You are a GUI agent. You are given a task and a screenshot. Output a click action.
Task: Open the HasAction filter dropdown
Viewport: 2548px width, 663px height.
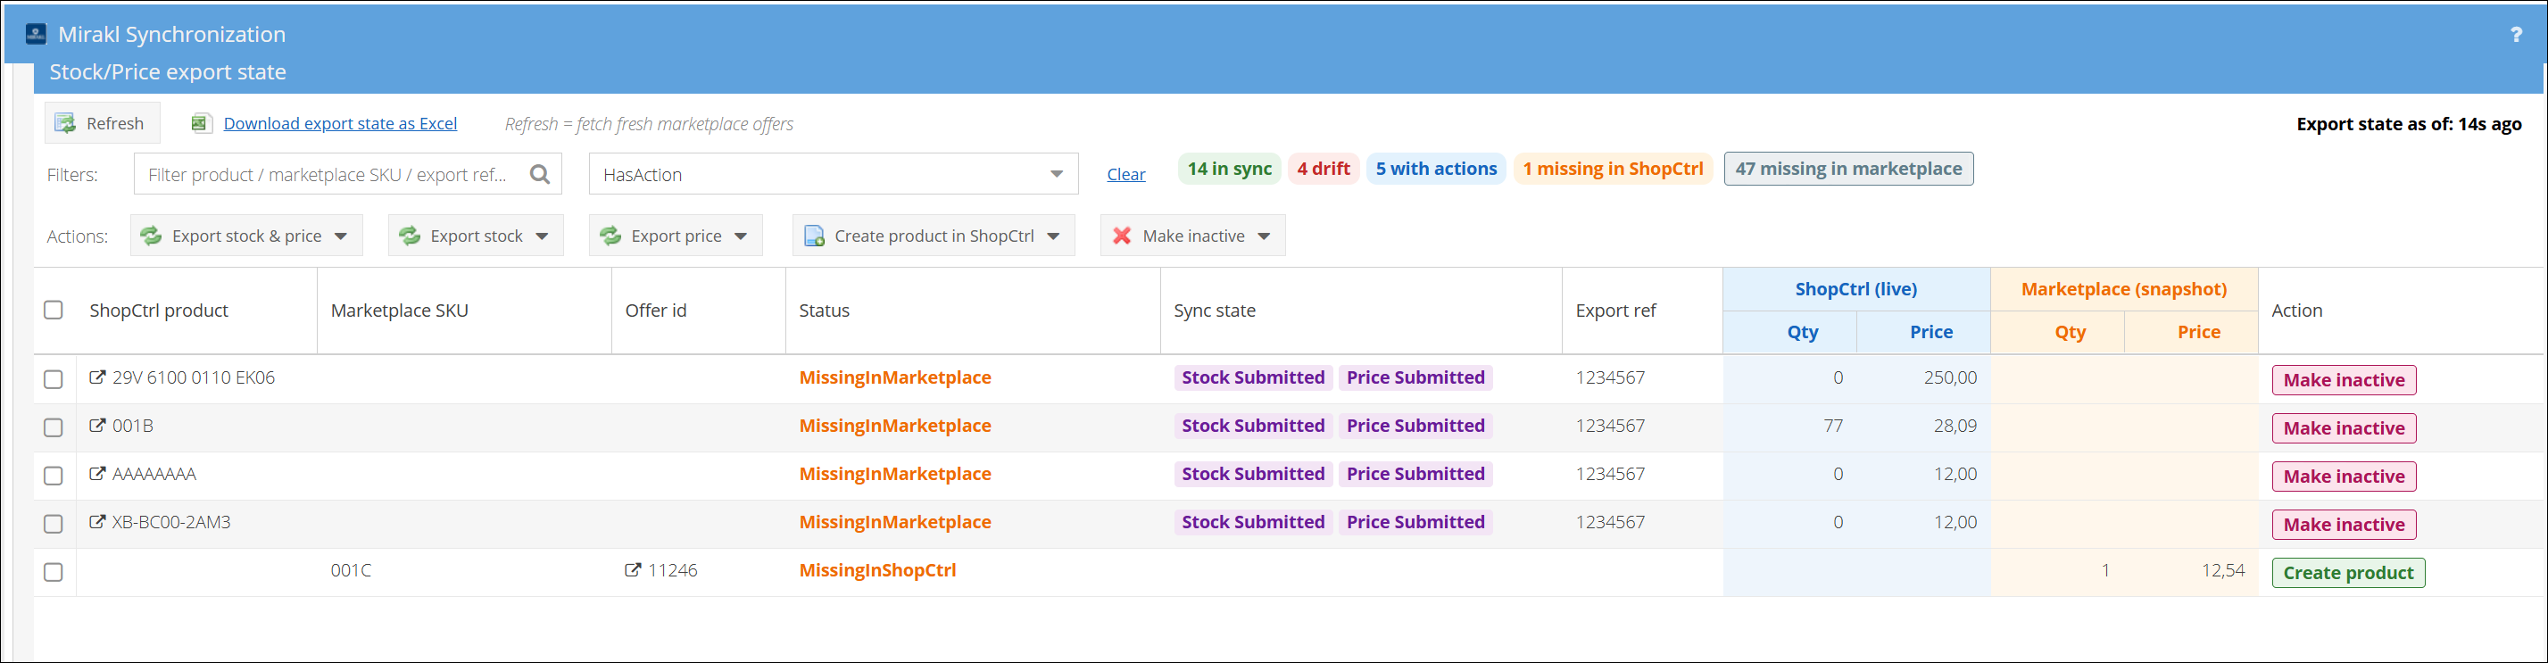[833, 174]
